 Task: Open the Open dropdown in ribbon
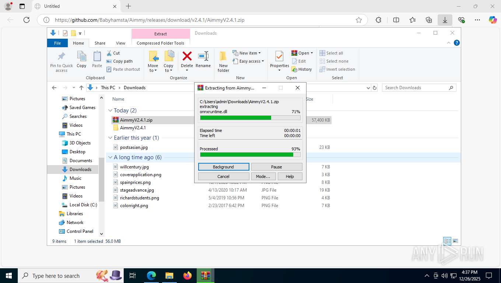click(302, 53)
